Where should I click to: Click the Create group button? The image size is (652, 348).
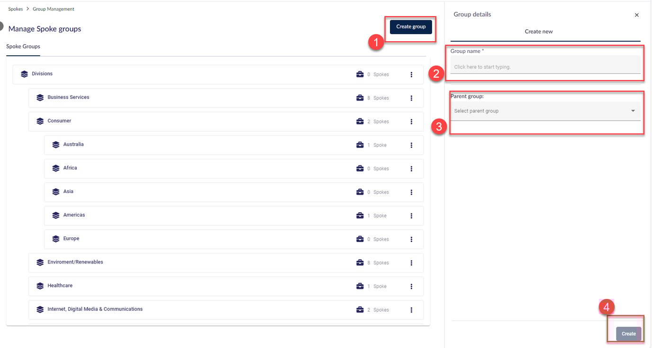(x=410, y=26)
